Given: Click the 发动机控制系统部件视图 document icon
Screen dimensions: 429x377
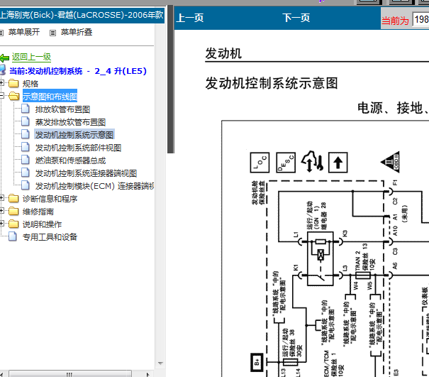Looking at the screenshot, I should click(x=25, y=147).
